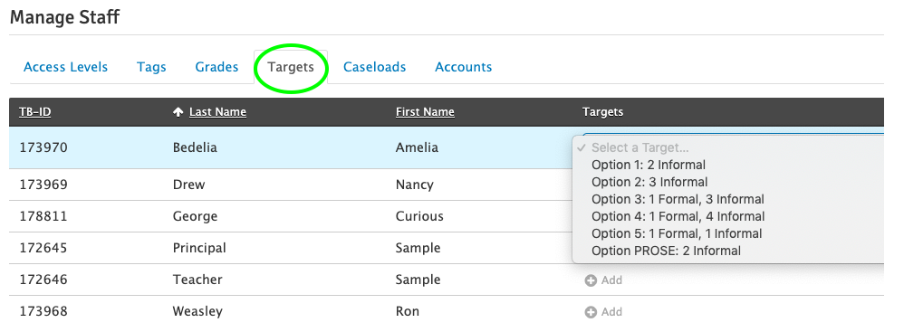
Task: Select Option PROSE: 2 Informal
Action: [x=667, y=251]
